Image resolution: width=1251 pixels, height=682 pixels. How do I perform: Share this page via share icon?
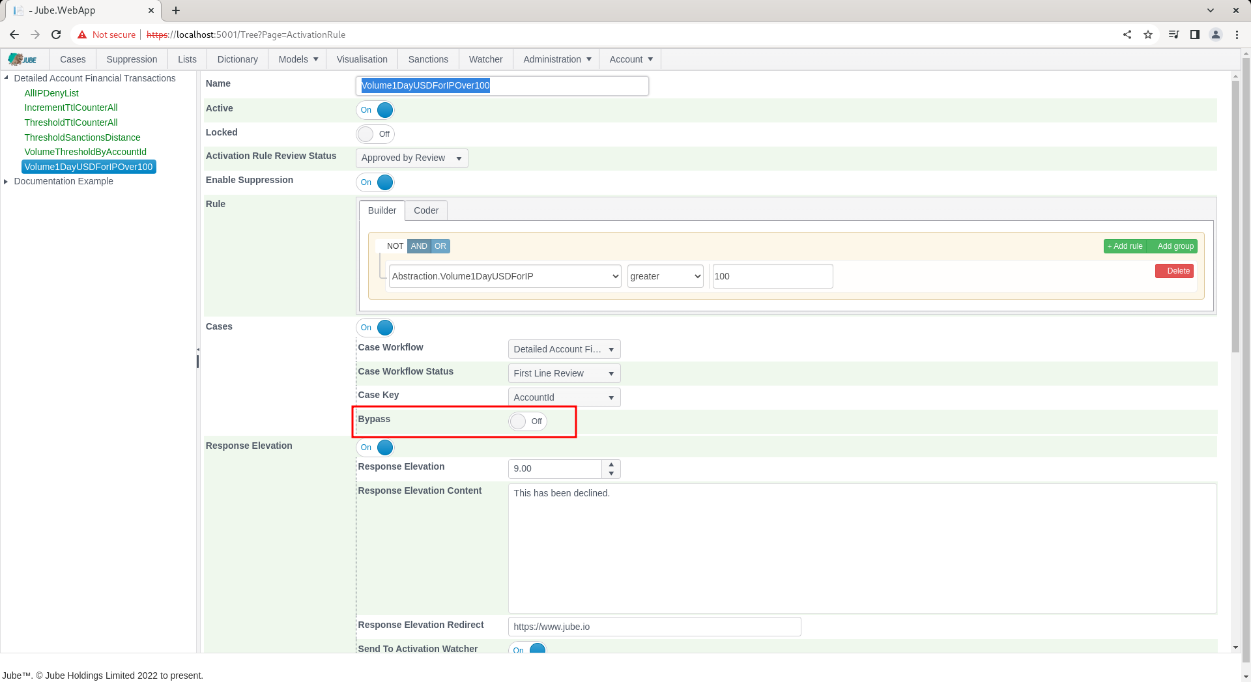click(1127, 35)
